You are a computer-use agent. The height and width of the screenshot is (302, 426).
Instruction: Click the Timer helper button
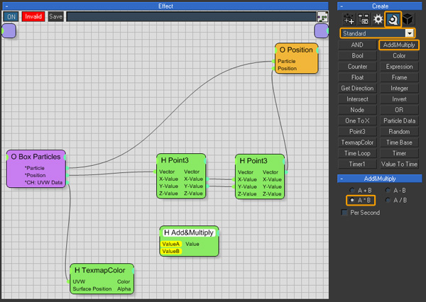coord(399,153)
